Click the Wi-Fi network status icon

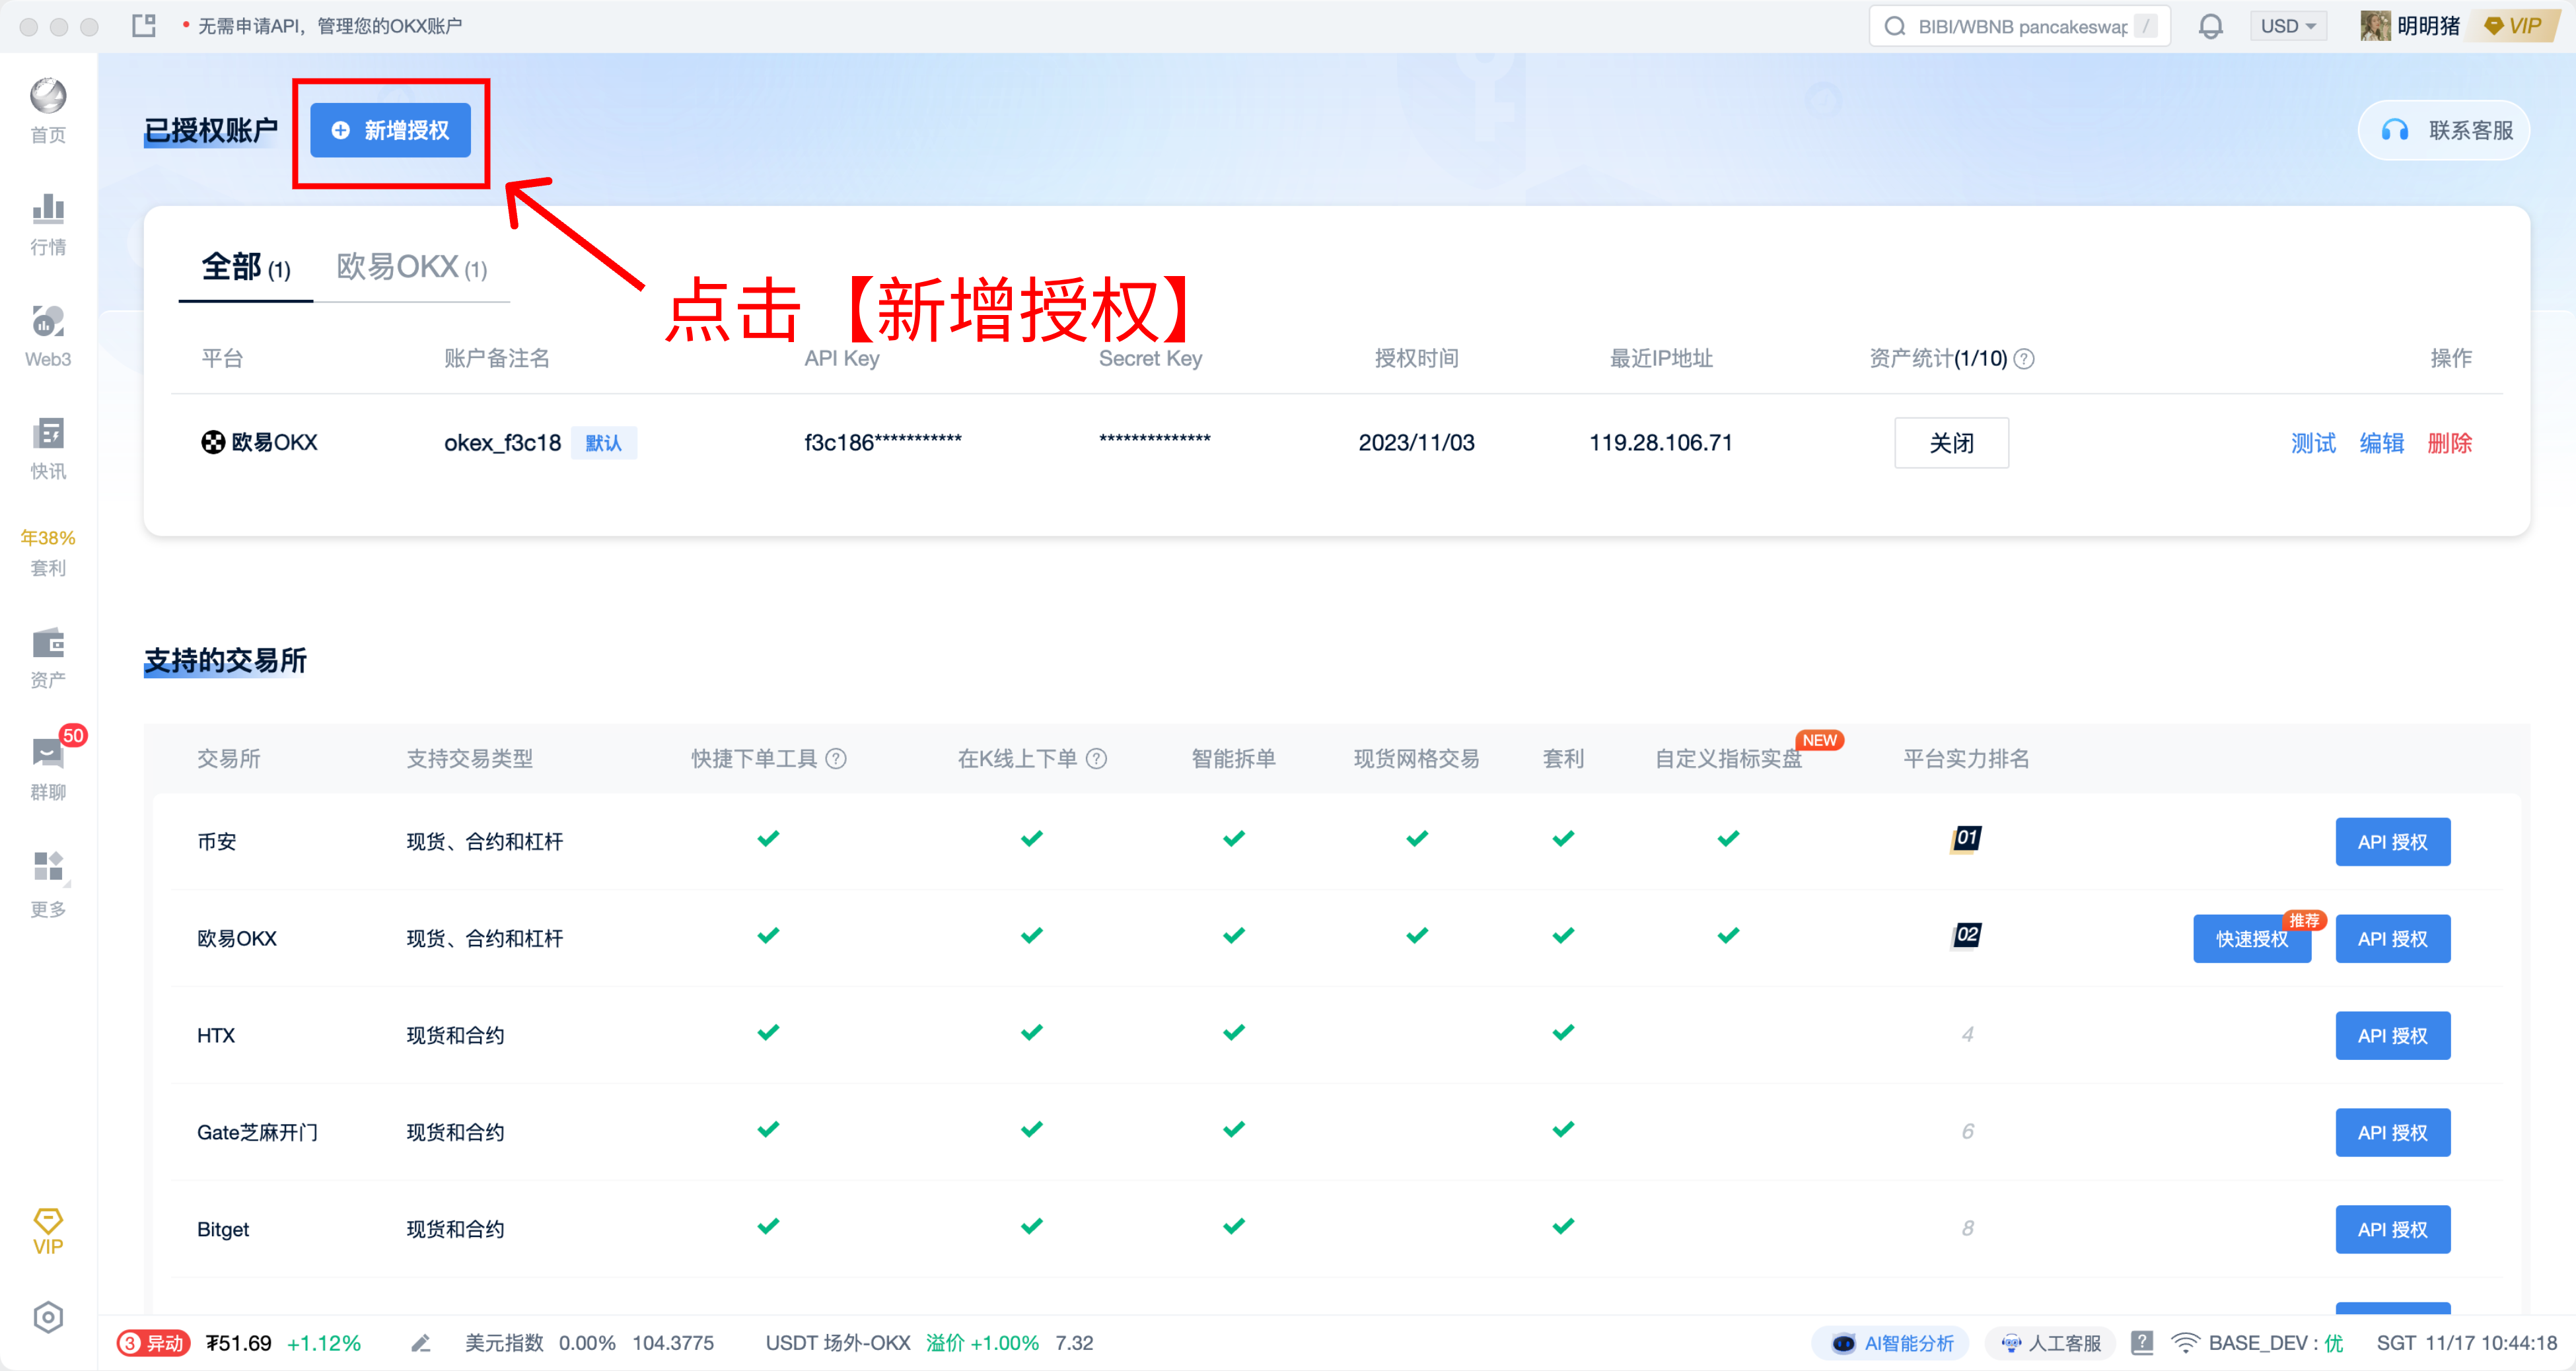coord(2185,1343)
